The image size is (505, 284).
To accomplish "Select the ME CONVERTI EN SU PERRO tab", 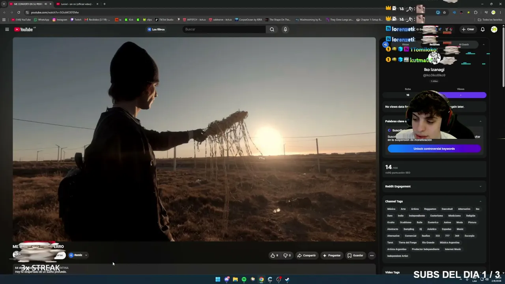I will tap(30, 4).
